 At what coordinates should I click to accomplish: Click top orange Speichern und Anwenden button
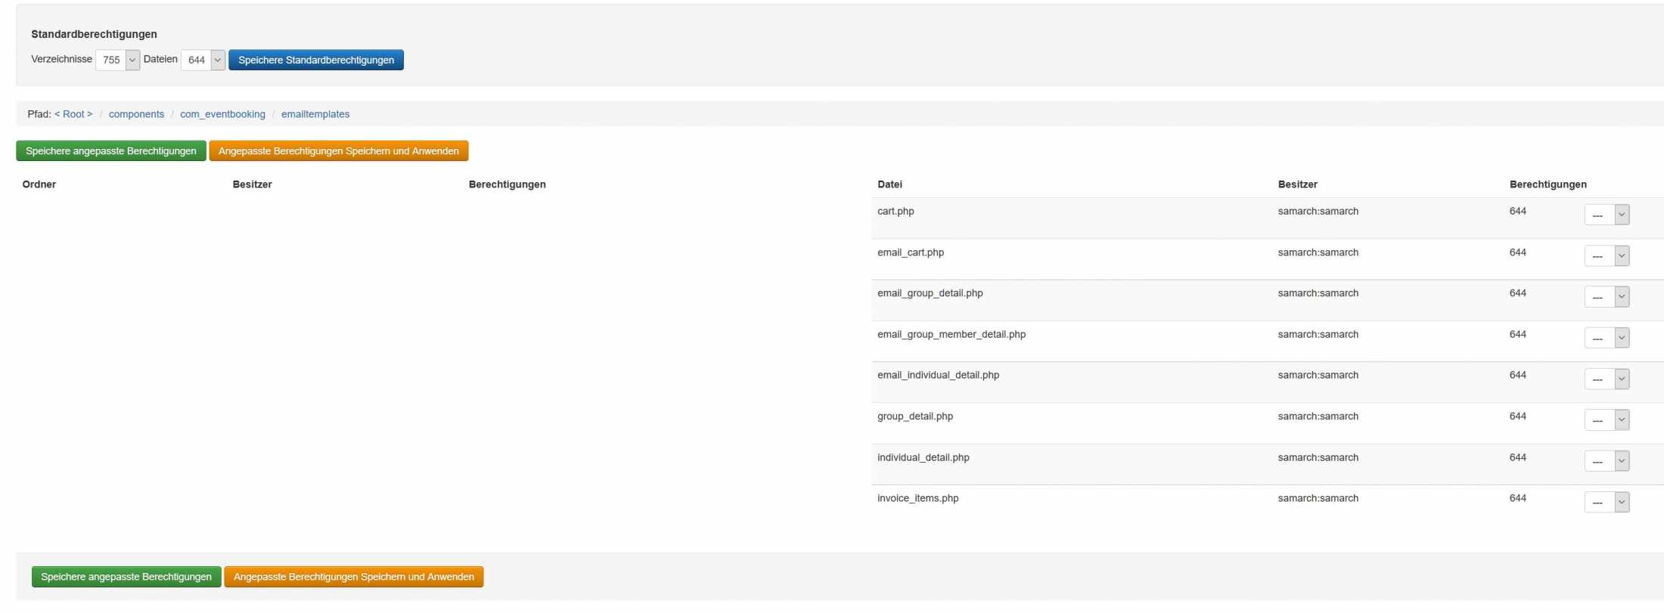pos(338,151)
